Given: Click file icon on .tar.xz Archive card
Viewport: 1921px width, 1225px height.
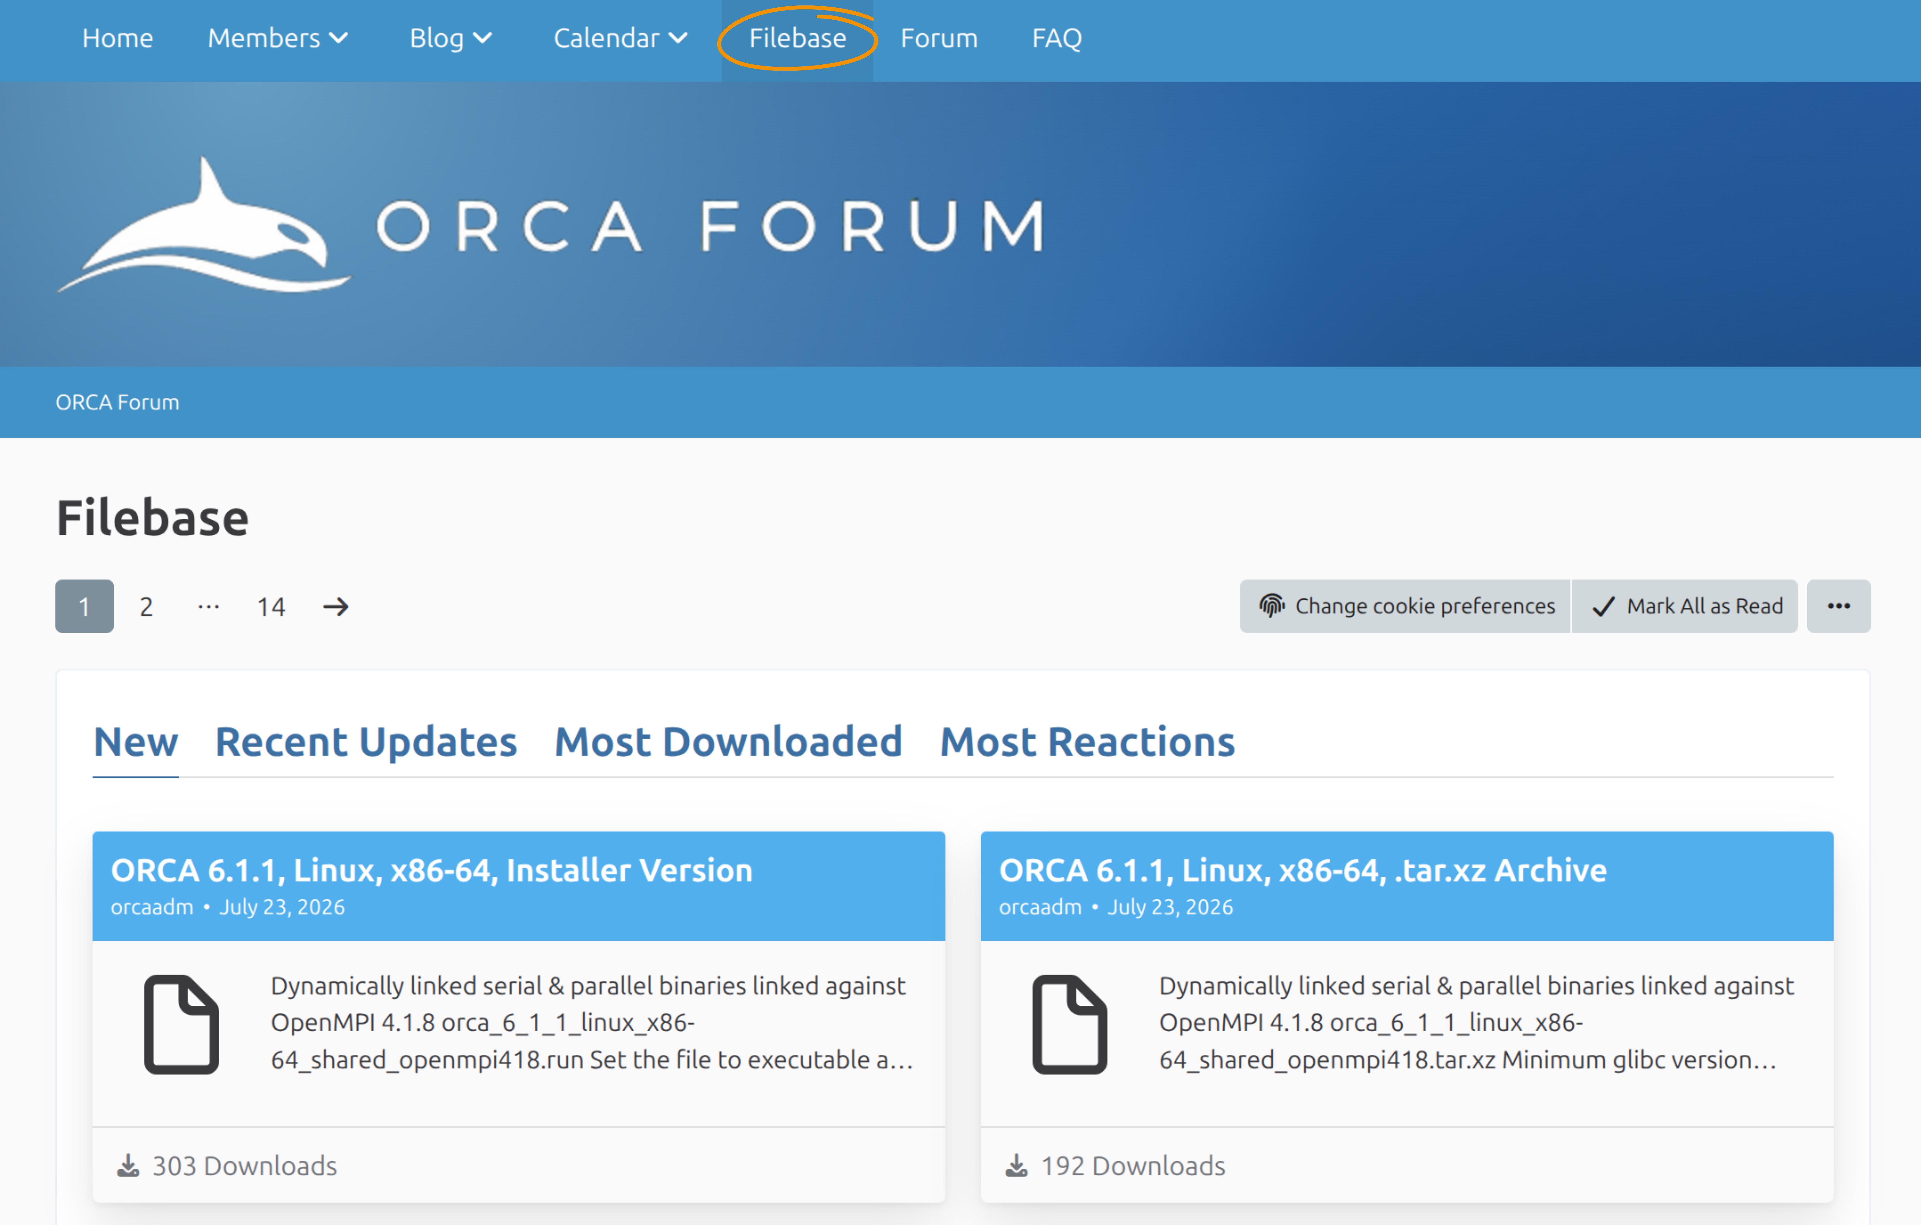Looking at the screenshot, I should point(1070,1025).
